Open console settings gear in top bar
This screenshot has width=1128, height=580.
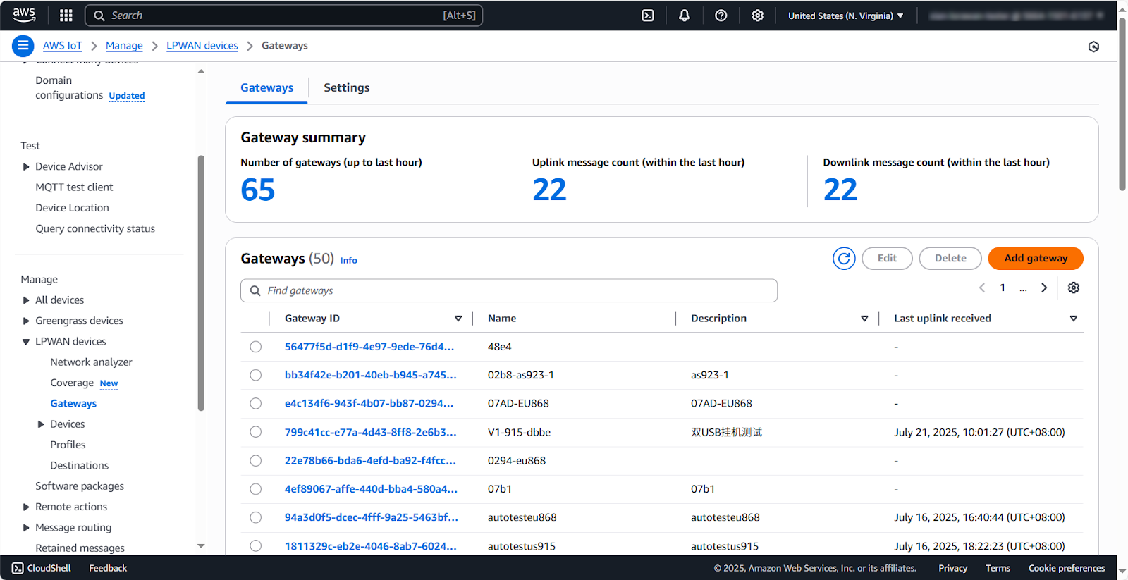click(757, 16)
